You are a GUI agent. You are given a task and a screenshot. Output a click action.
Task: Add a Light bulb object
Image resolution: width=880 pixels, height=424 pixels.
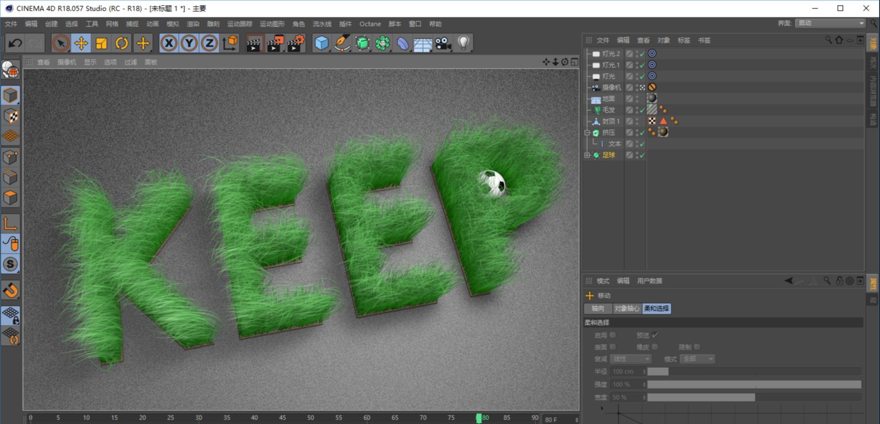click(463, 43)
